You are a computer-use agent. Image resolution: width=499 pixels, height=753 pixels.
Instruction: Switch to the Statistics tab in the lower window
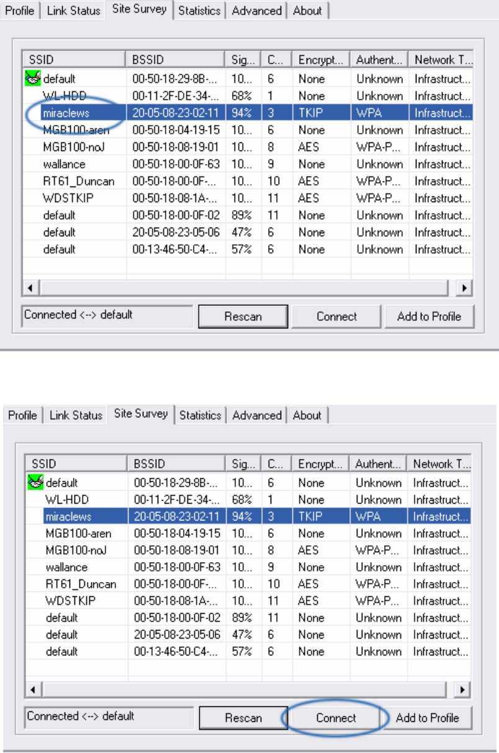pos(200,415)
